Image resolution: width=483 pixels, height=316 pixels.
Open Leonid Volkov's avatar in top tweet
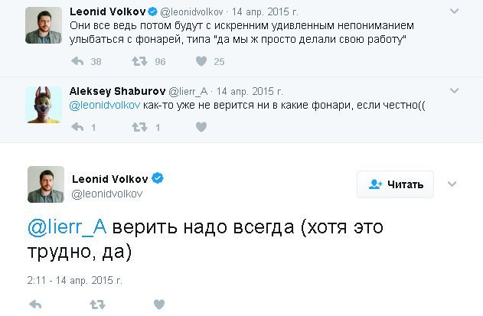click(44, 25)
